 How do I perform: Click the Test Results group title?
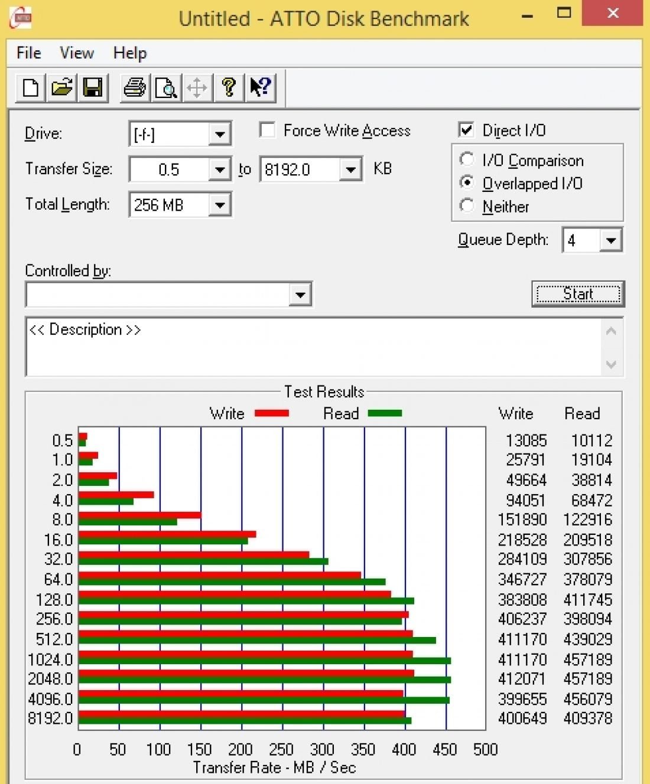tap(324, 391)
